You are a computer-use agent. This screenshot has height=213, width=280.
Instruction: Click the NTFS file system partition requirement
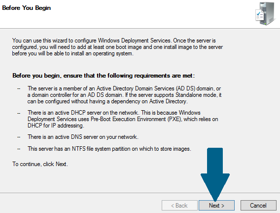click(x=109, y=149)
